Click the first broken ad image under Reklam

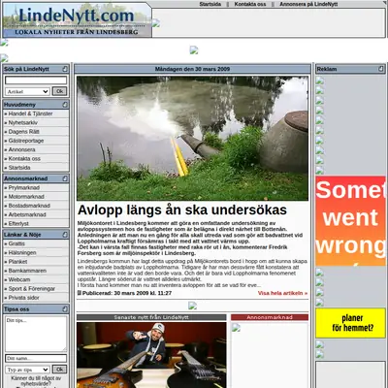click(x=320, y=81)
